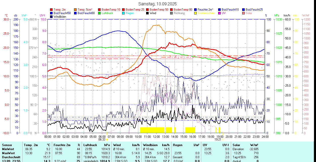Click the orange Temp. 5cm legend square
Viewport: 316px width, 162px height.
76,10
